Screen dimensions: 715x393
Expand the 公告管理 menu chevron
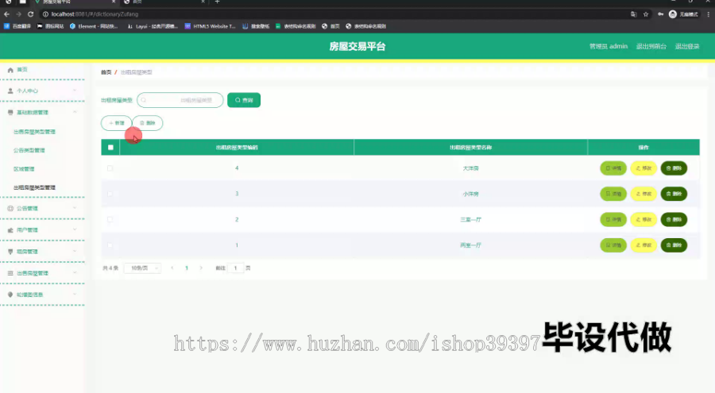75,208
